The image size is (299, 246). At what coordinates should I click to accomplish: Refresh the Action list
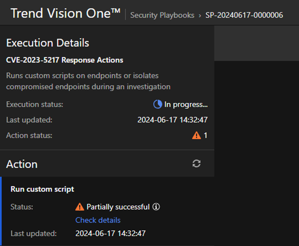(196, 163)
